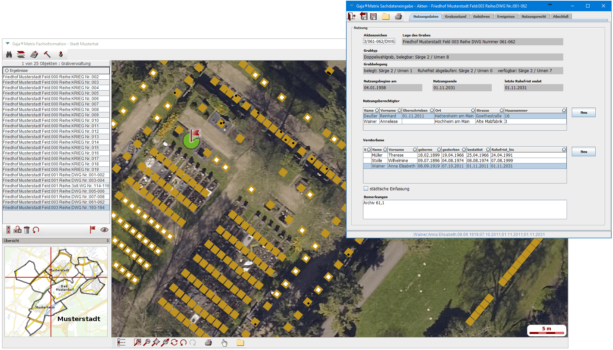
Task: Click the zoom out magnifier in map toolbar
Action: tap(147, 343)
